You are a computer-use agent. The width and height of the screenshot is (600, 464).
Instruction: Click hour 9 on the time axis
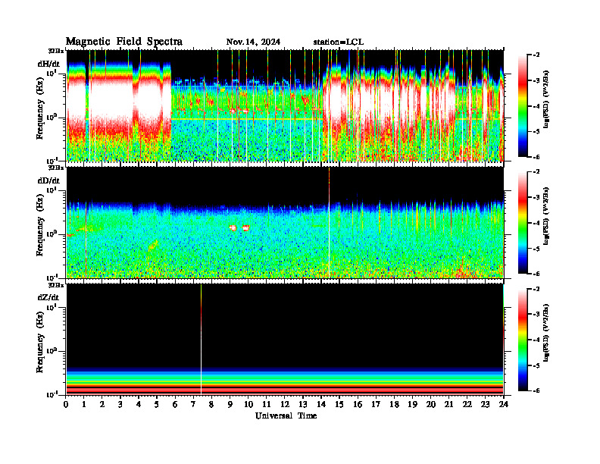click(230, 404)
